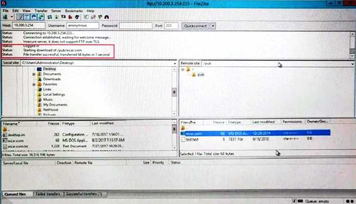Click the Password input field
The height and width of the screenshot is (204, 356).
(135, 26)
